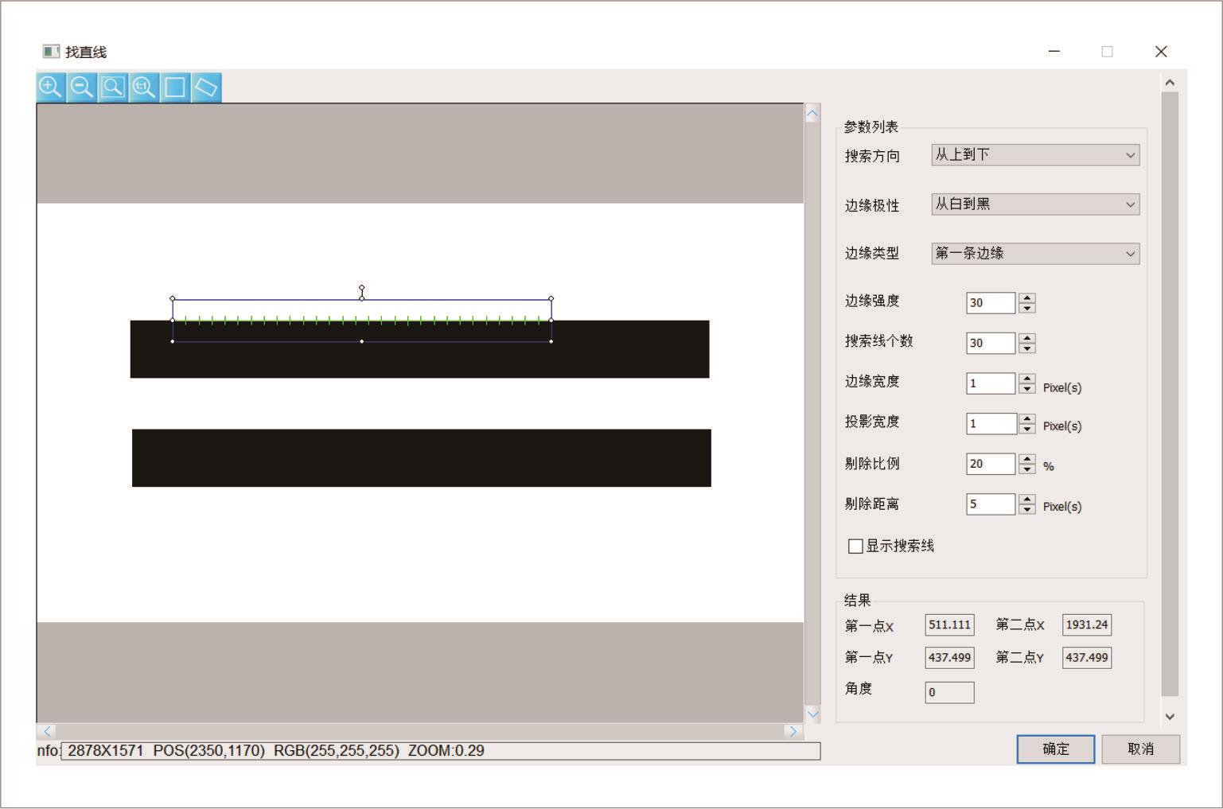Image resolution: width=1223 pixels, height=809 pixels.
Task: Enable the 显示搜索线 checkbox
Action: click(856, 546)
